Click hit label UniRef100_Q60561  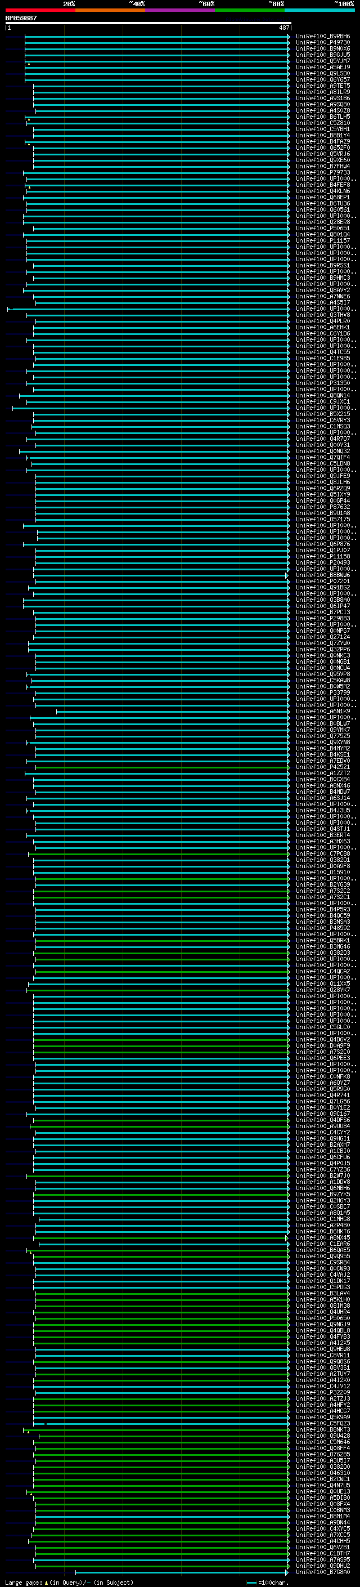tap(323, 209)
